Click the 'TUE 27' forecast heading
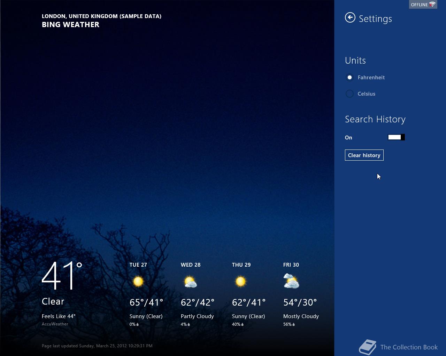446x356 pixels. 138,265
